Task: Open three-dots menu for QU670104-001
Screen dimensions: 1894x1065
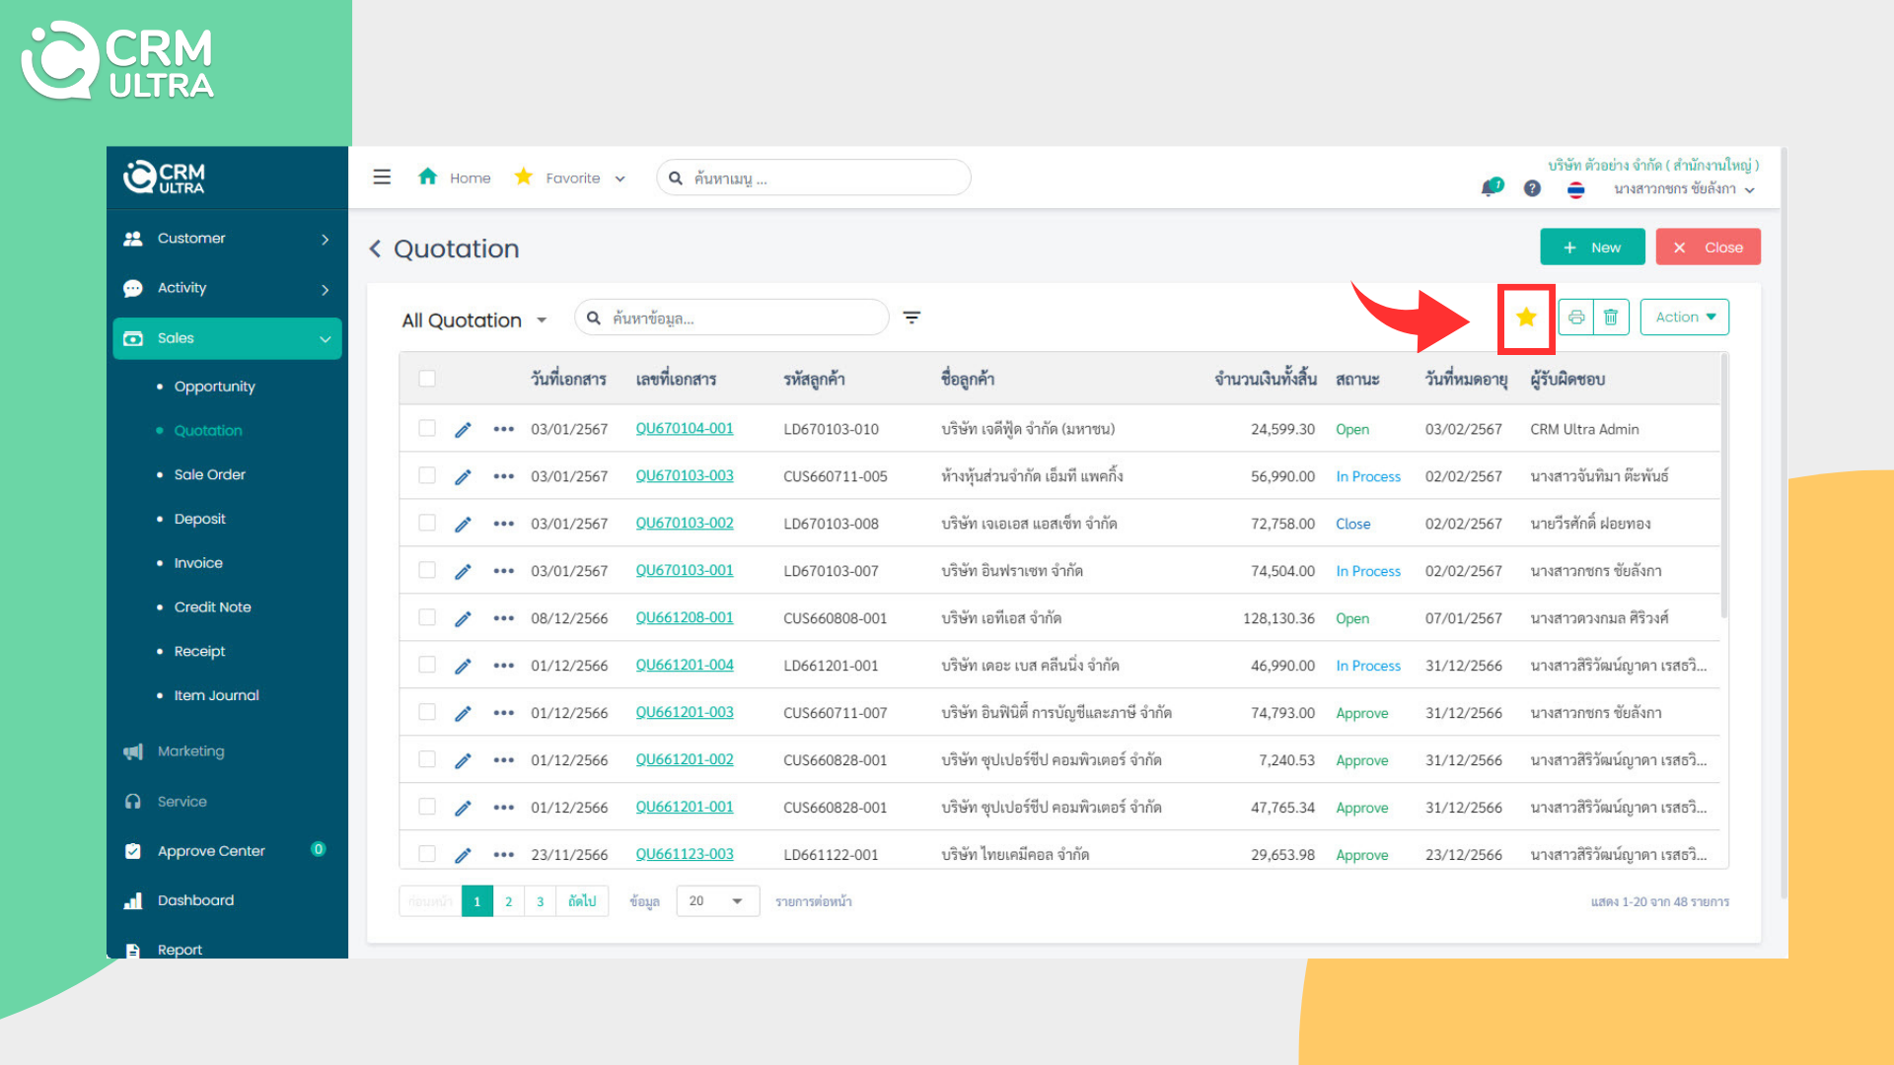Action: click(x=504, y=430)
